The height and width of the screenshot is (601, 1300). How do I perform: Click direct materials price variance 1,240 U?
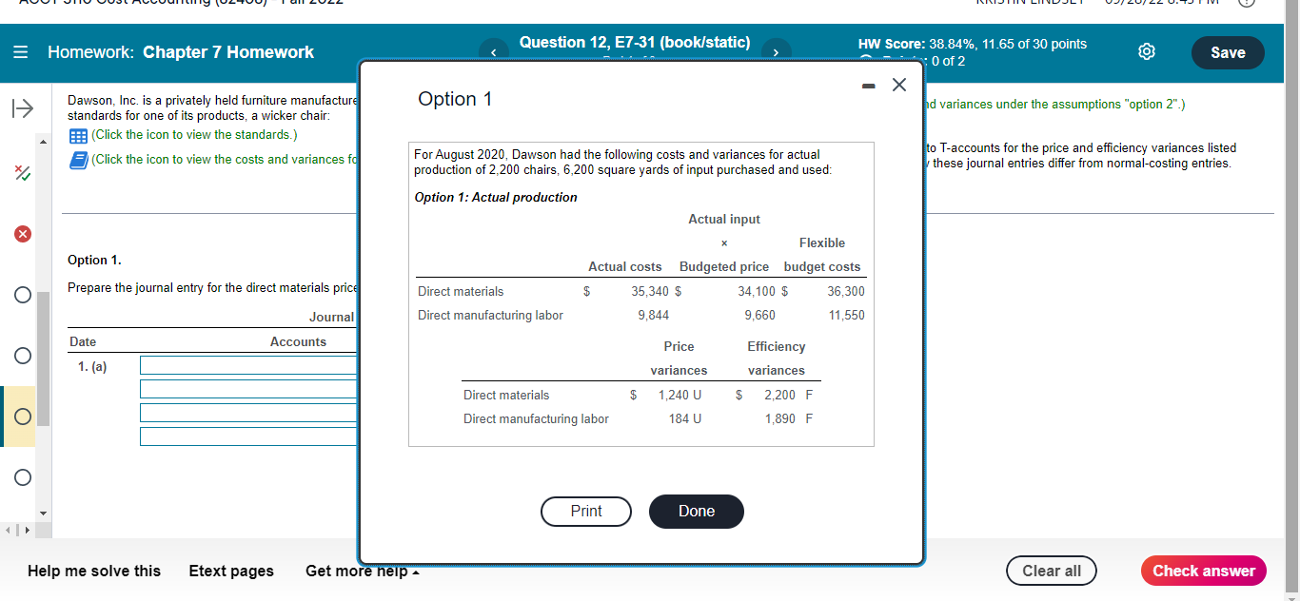pyautogui.click(x=680, y=395)
